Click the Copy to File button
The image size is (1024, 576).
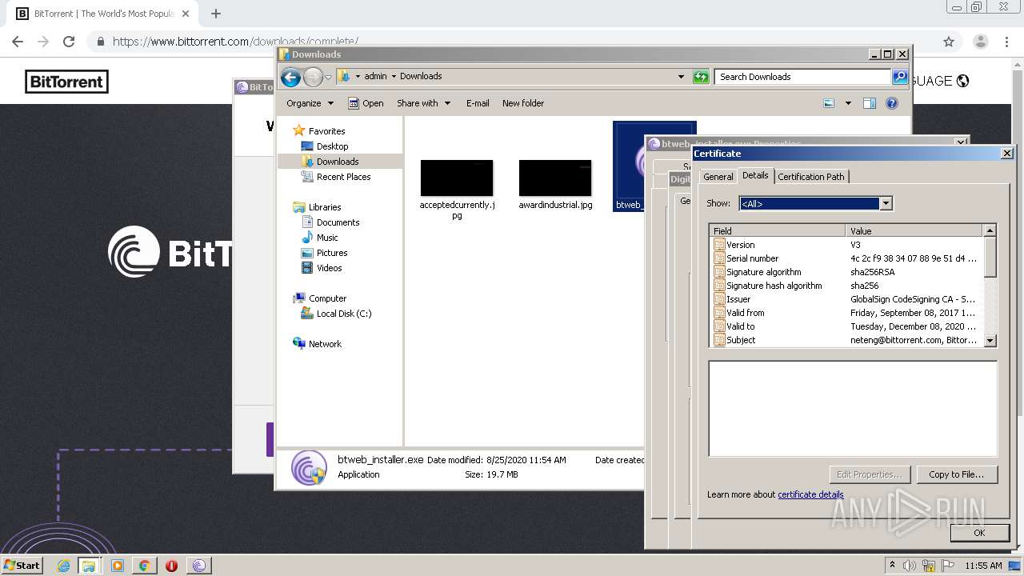pos(956,474)
